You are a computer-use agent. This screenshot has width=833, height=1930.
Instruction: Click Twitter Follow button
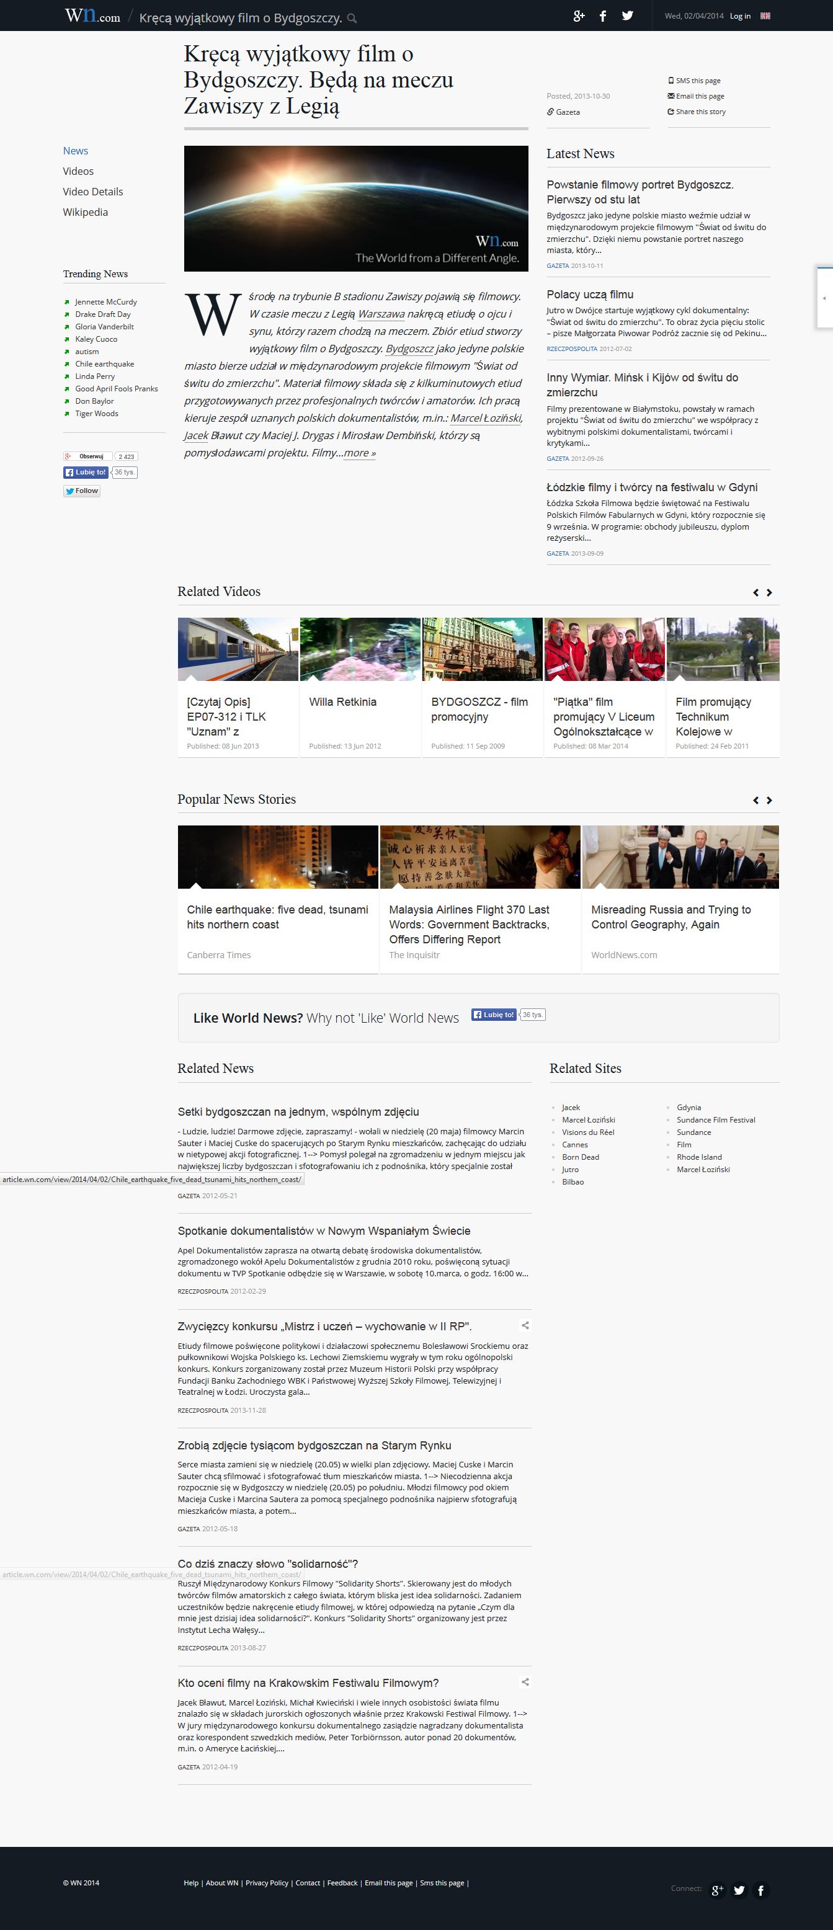[82, 491]
